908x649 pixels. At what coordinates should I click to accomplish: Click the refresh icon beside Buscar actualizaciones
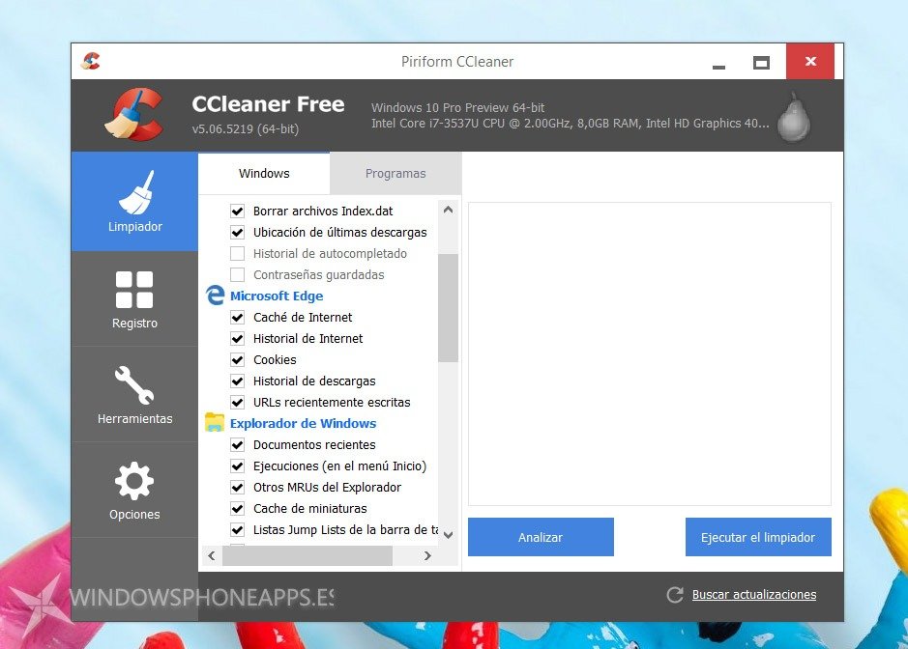tap(675, 595)
